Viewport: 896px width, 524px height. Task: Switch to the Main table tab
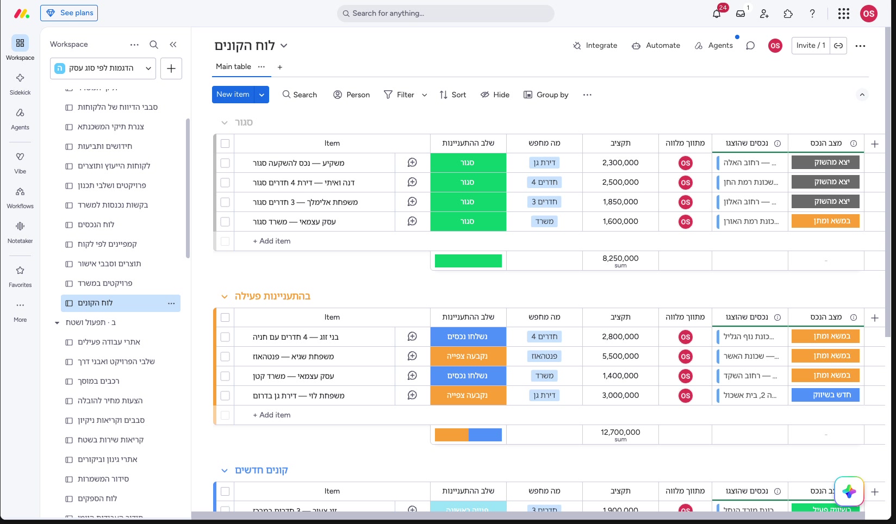click(x=233, y=66)
